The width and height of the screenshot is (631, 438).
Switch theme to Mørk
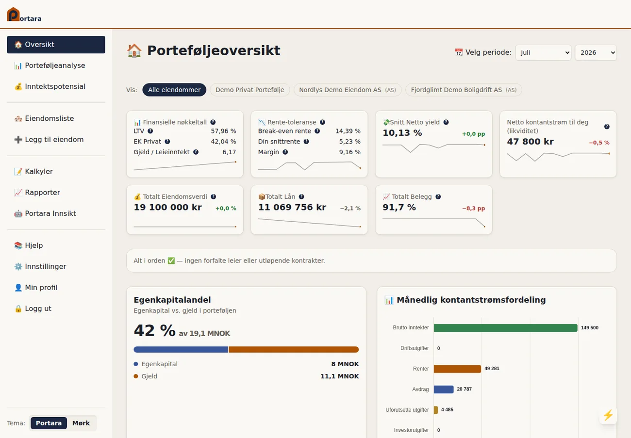click(81, 423)
